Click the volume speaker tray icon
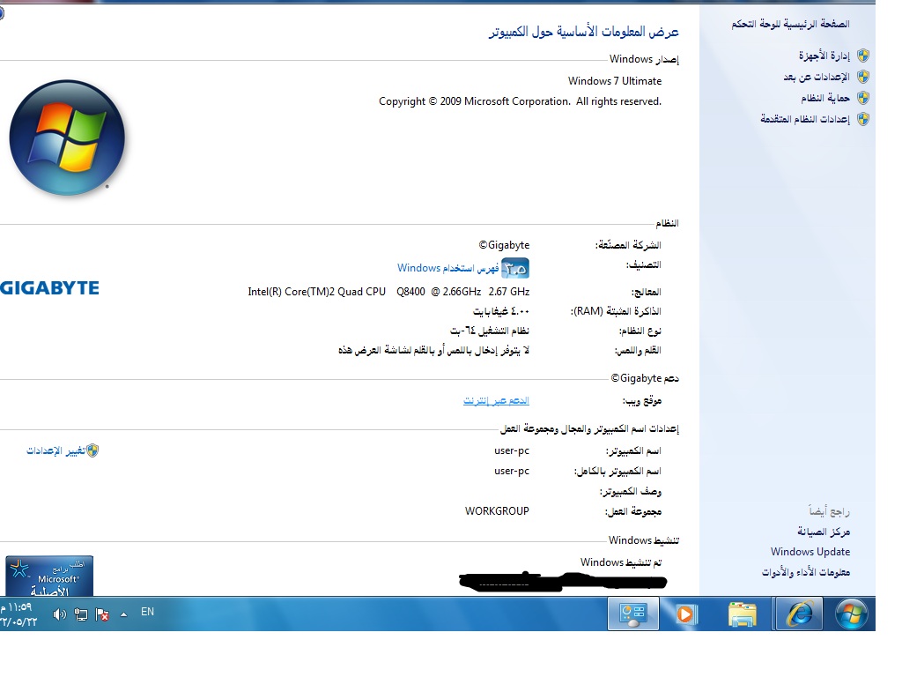 point(59,614)
